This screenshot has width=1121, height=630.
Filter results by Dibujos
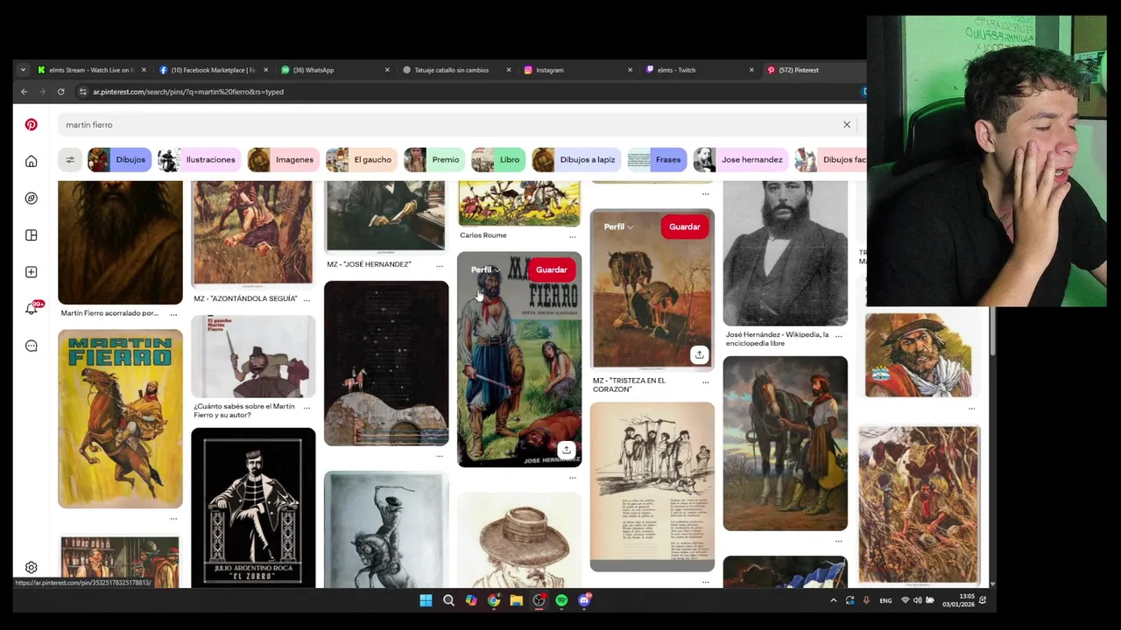pyautogui.click(x=118, y=159)
